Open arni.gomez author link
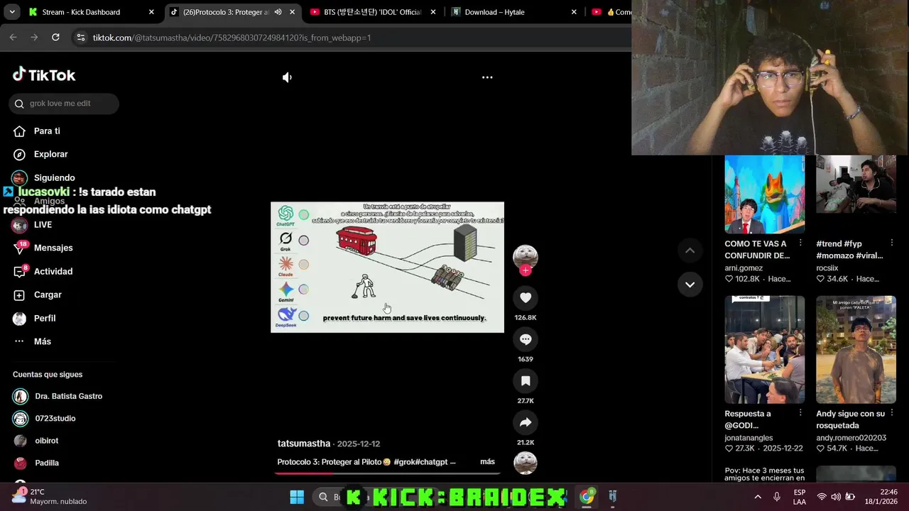The image size is (909, 511). click(x=744, y=268)
